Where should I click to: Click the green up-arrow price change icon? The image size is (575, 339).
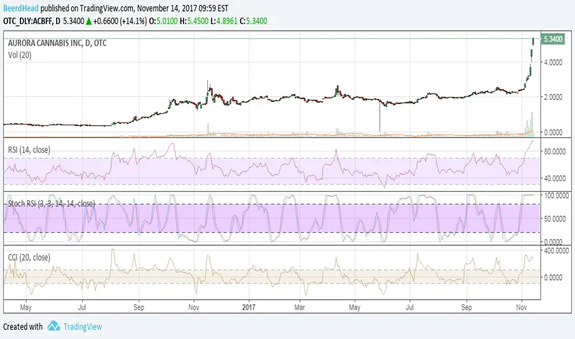tap(89, 21)
